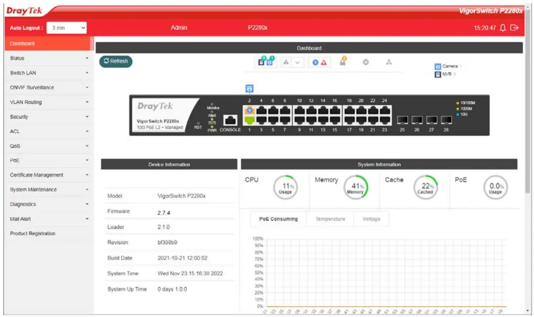
Task: Click revision value bf398b9
Action: pos(167,242)
